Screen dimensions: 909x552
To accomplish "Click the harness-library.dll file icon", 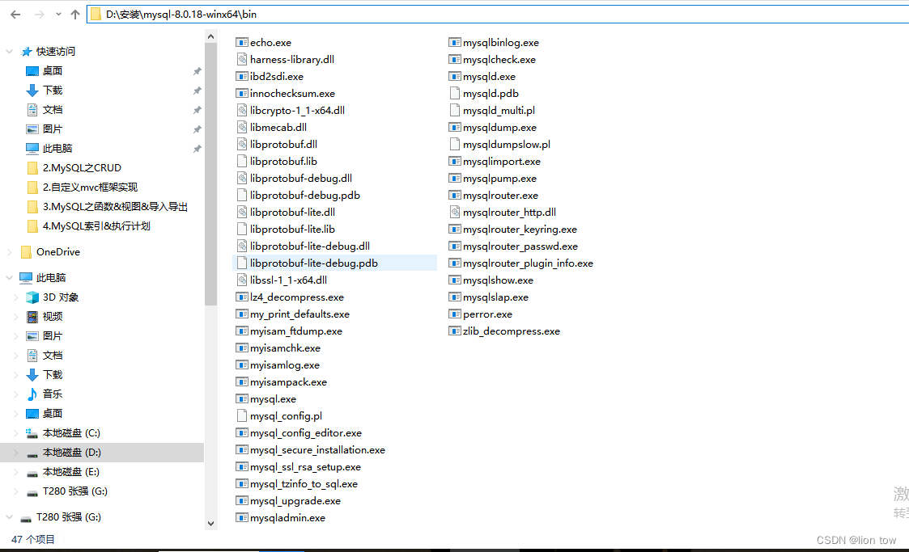I will tap(242, 59).
